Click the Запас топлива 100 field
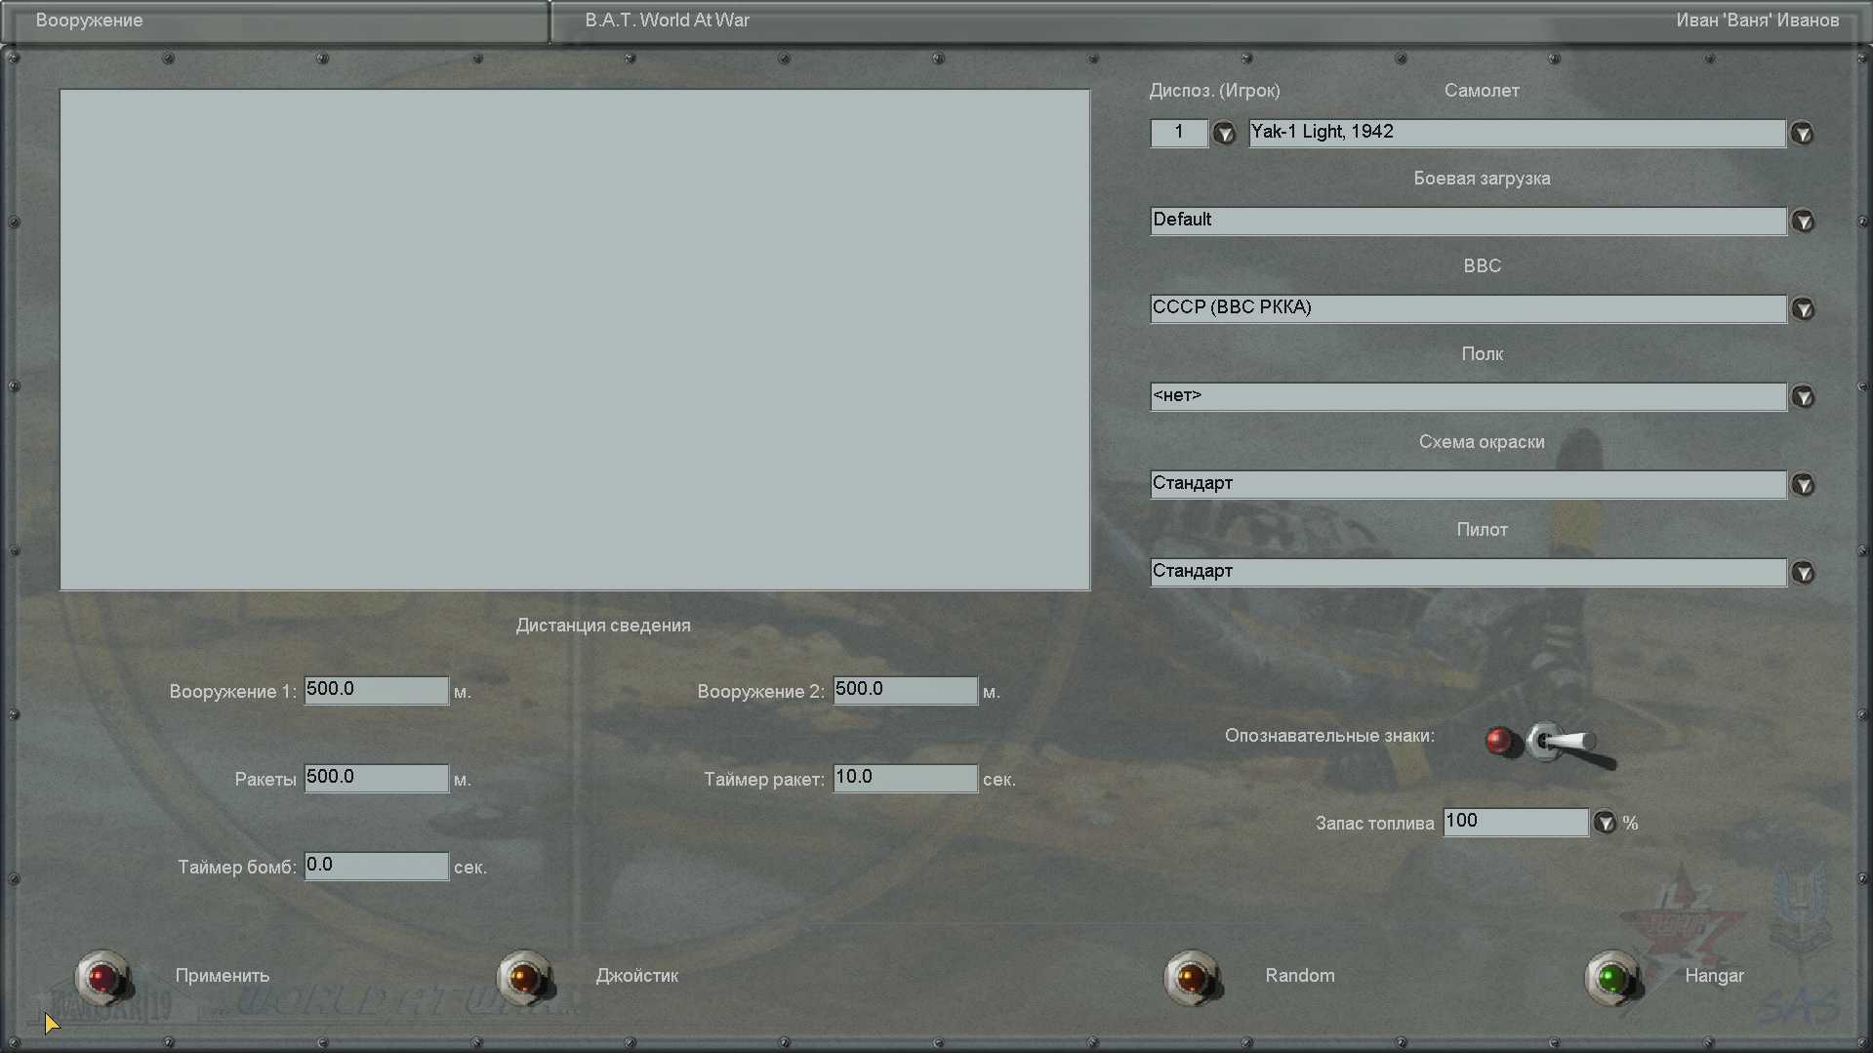The width and height of the screenshot is (1873, 1053). pyautogui.click(x=1516, y=822)
